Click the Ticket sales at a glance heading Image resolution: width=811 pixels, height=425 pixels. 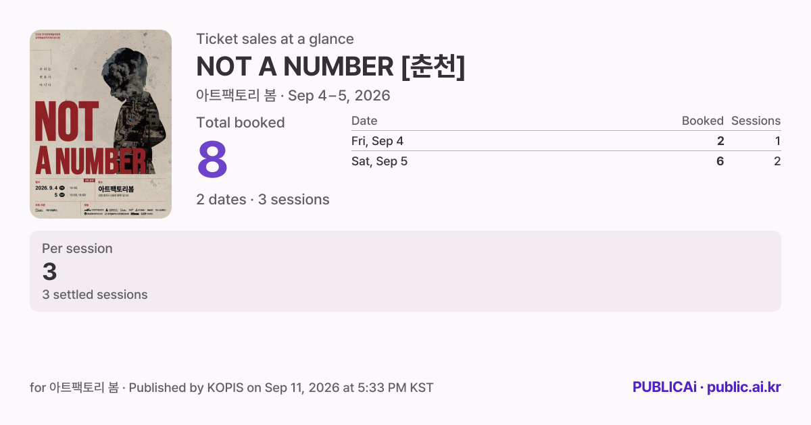click(x=275, y=39)
